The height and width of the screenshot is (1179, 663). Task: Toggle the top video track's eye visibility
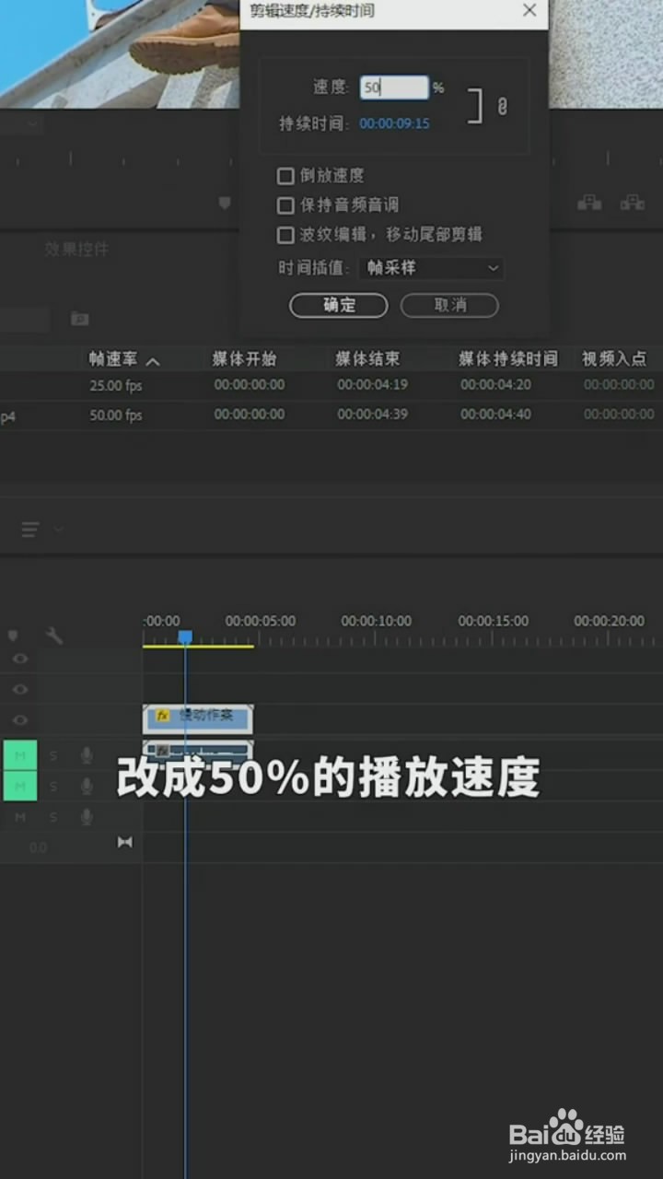click(x=19, y=659)
